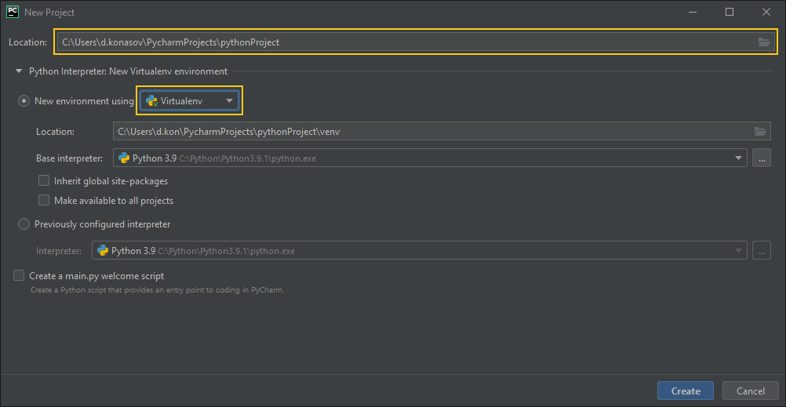Screen dimensions: 786x407
Task: Open the Virtualenv environment type dropdown
Action: 190,100
